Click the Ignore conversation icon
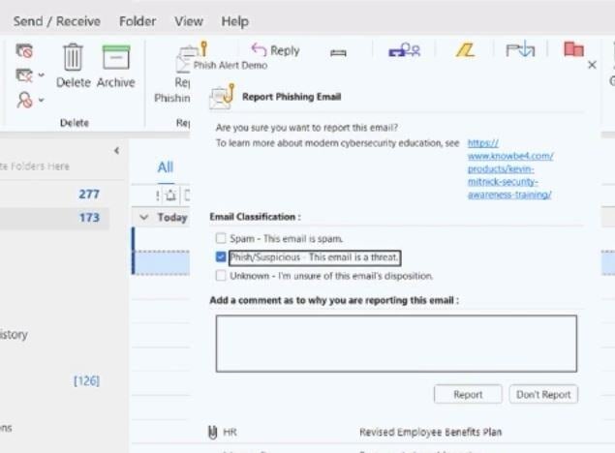The width and height of the screenshot is (615, 453). [24, 51]
